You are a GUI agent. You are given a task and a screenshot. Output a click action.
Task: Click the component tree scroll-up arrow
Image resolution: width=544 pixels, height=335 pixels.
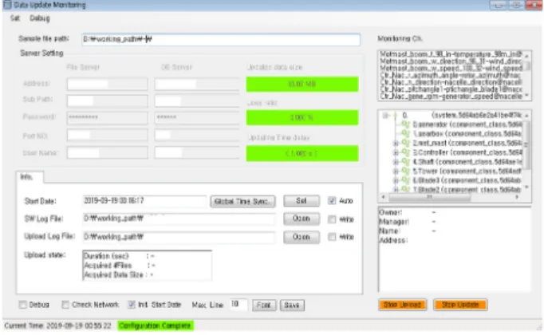coord(527,115)
